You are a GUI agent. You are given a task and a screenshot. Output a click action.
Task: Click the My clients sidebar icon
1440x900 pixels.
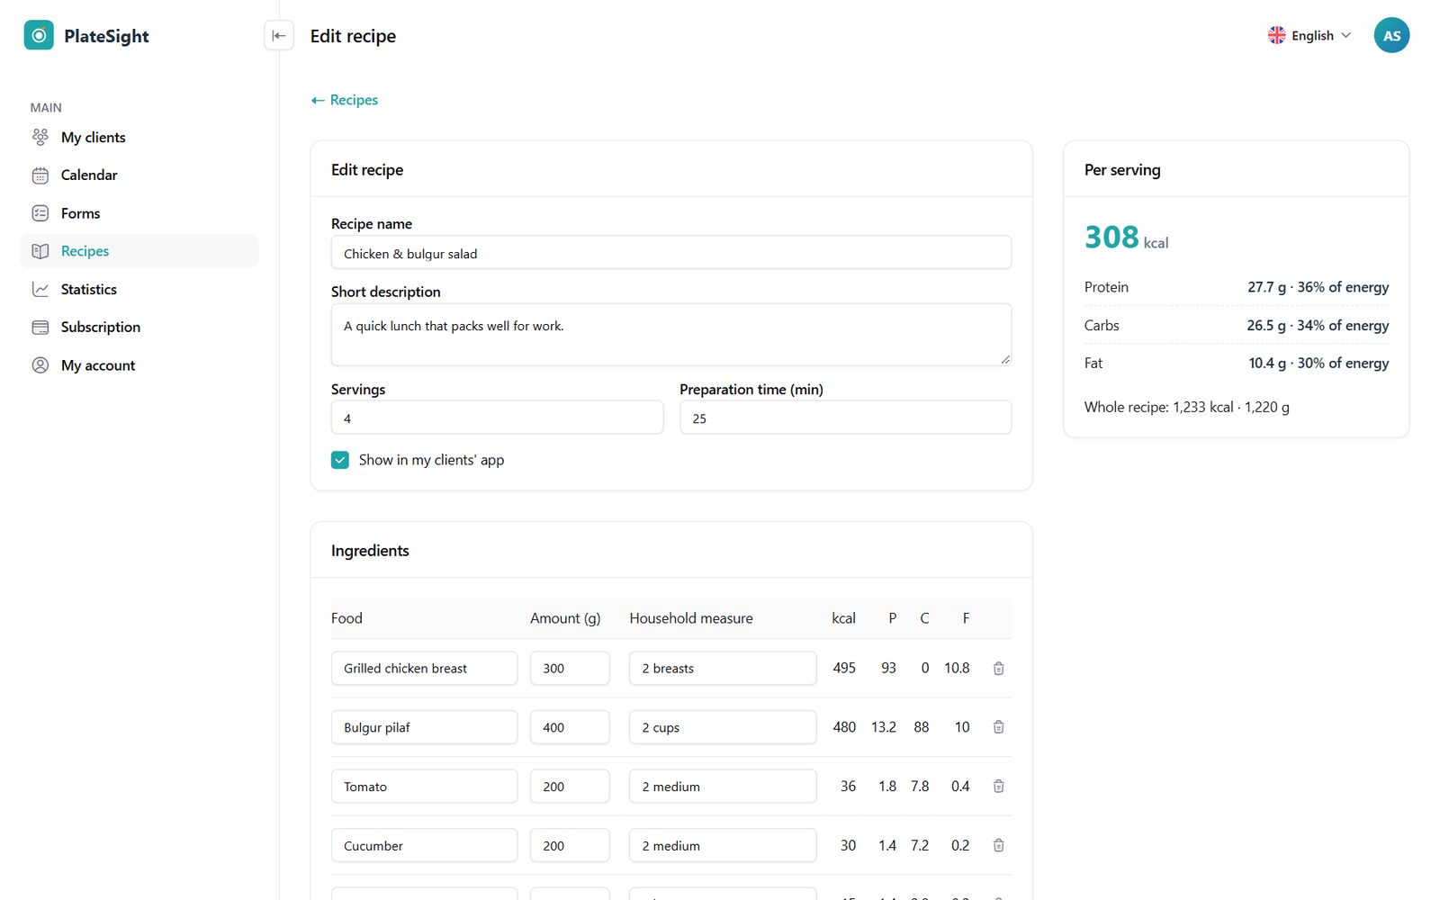click(40, 137)
